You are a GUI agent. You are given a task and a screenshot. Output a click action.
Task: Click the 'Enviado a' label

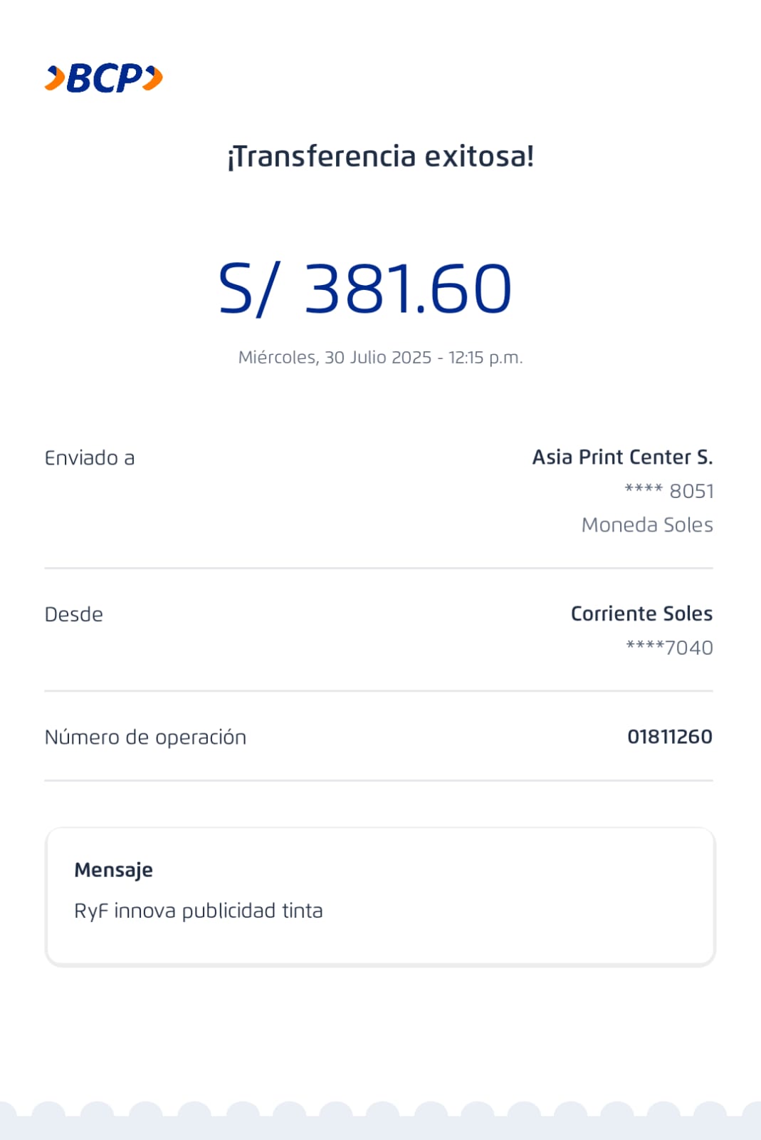[x=90, y=457]
